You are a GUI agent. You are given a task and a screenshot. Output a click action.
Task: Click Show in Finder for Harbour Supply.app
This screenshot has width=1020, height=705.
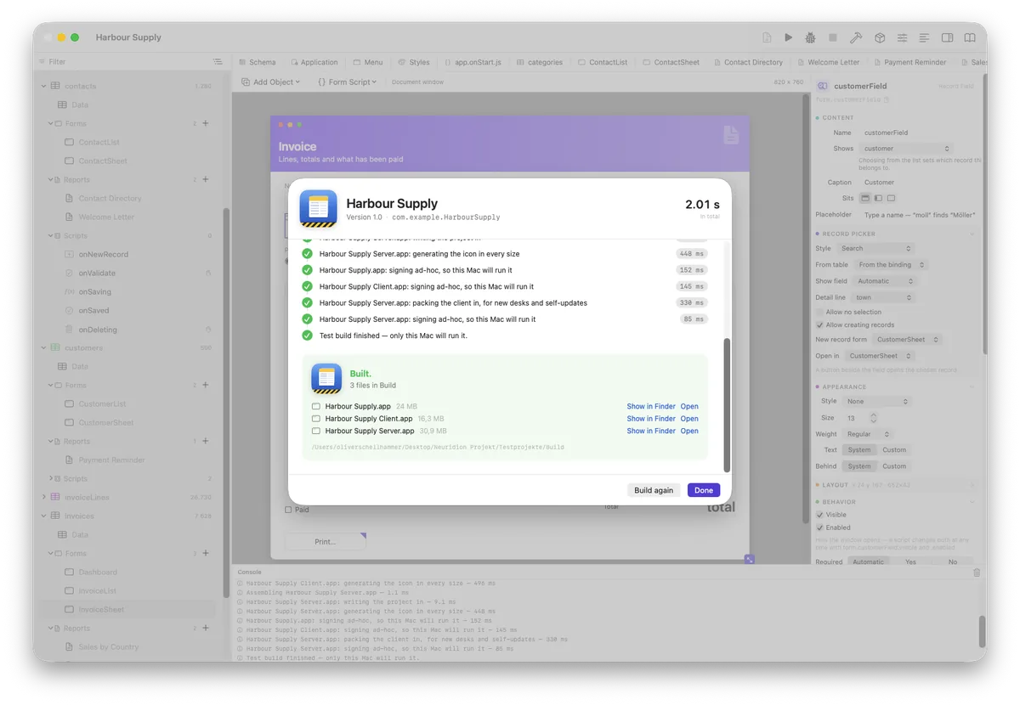pyautogui.click(x=651, y=407)
